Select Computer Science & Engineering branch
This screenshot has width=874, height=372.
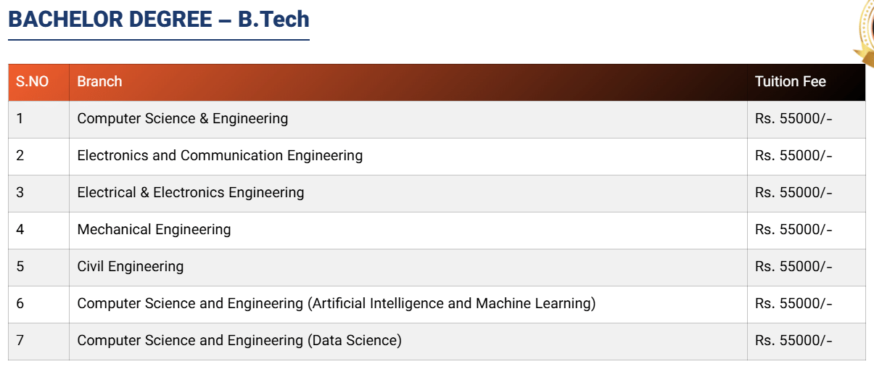(x=183, y=119)
